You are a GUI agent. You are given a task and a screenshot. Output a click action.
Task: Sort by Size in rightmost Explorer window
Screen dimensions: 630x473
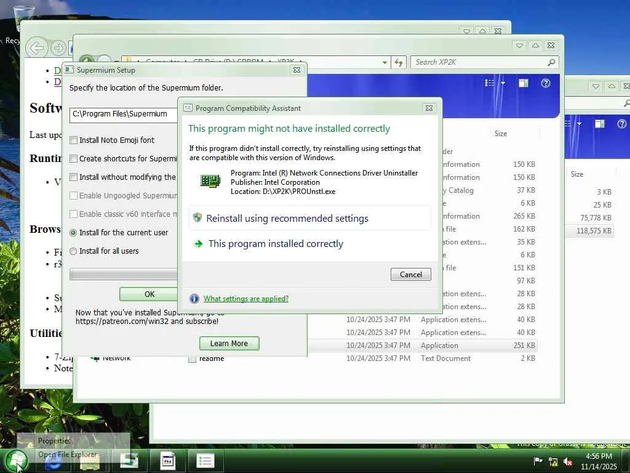point(577,174)
